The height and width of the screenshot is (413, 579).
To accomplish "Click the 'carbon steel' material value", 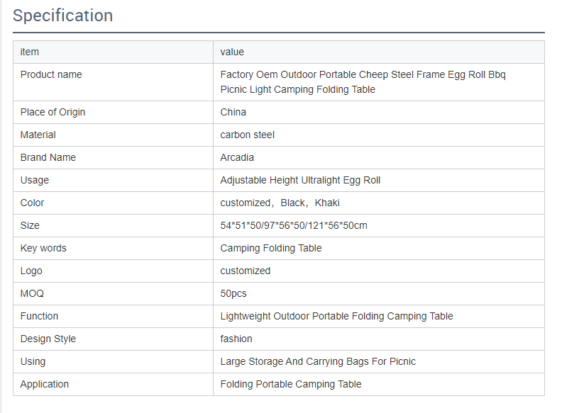I will click(x=247, y=135).
